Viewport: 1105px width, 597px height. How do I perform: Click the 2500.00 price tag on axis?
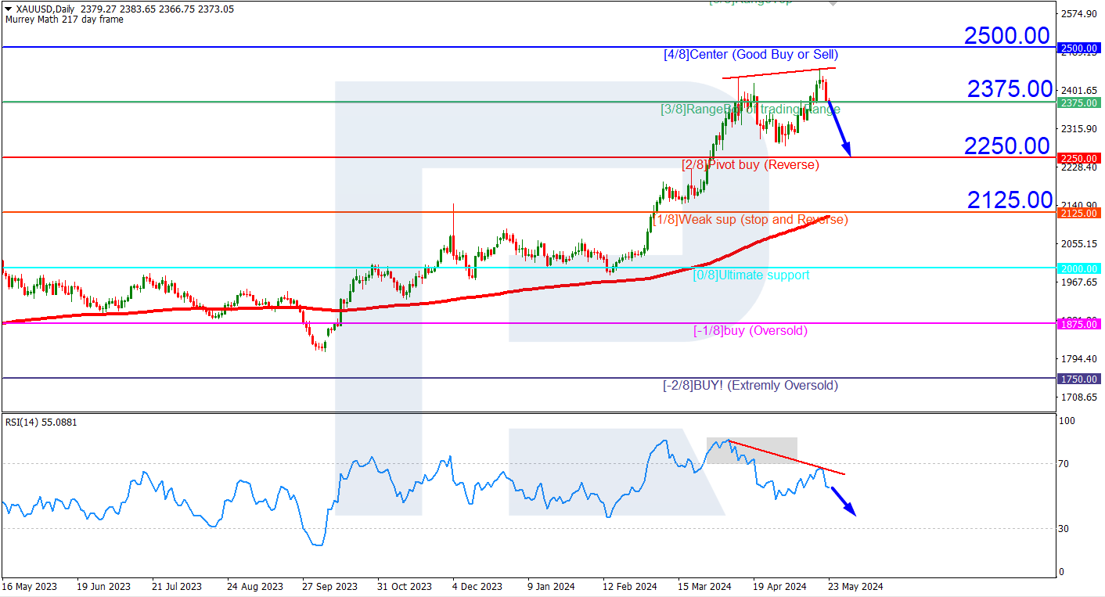(1078, 48)
